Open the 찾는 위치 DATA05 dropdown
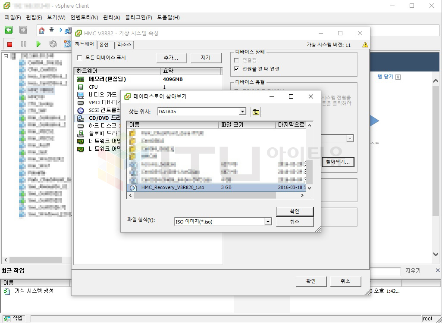Image resolution: width=442 pixels, height=323 pixels. click(242, 112)
